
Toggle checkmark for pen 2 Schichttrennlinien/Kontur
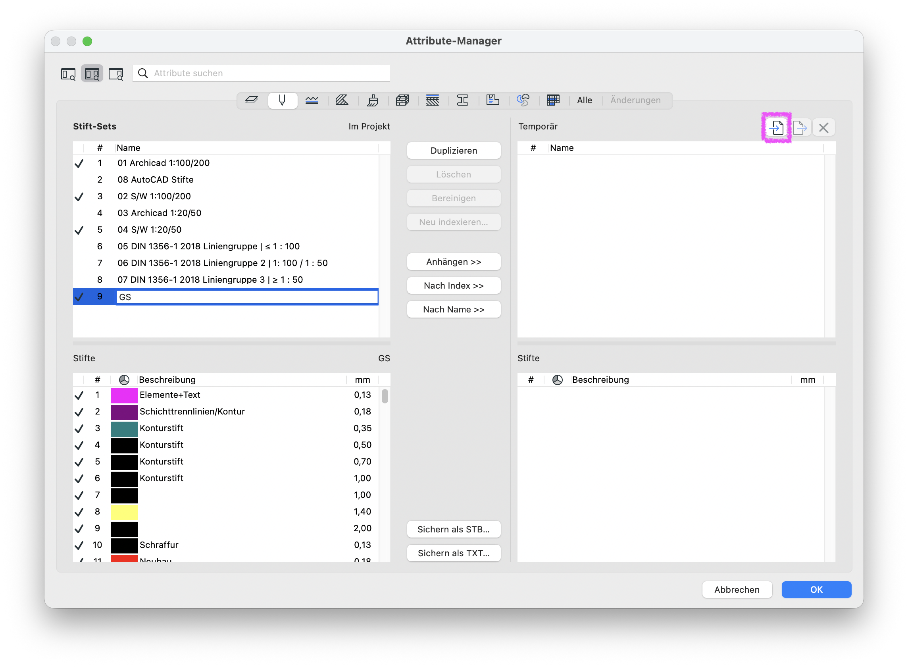tap(79, 412)
